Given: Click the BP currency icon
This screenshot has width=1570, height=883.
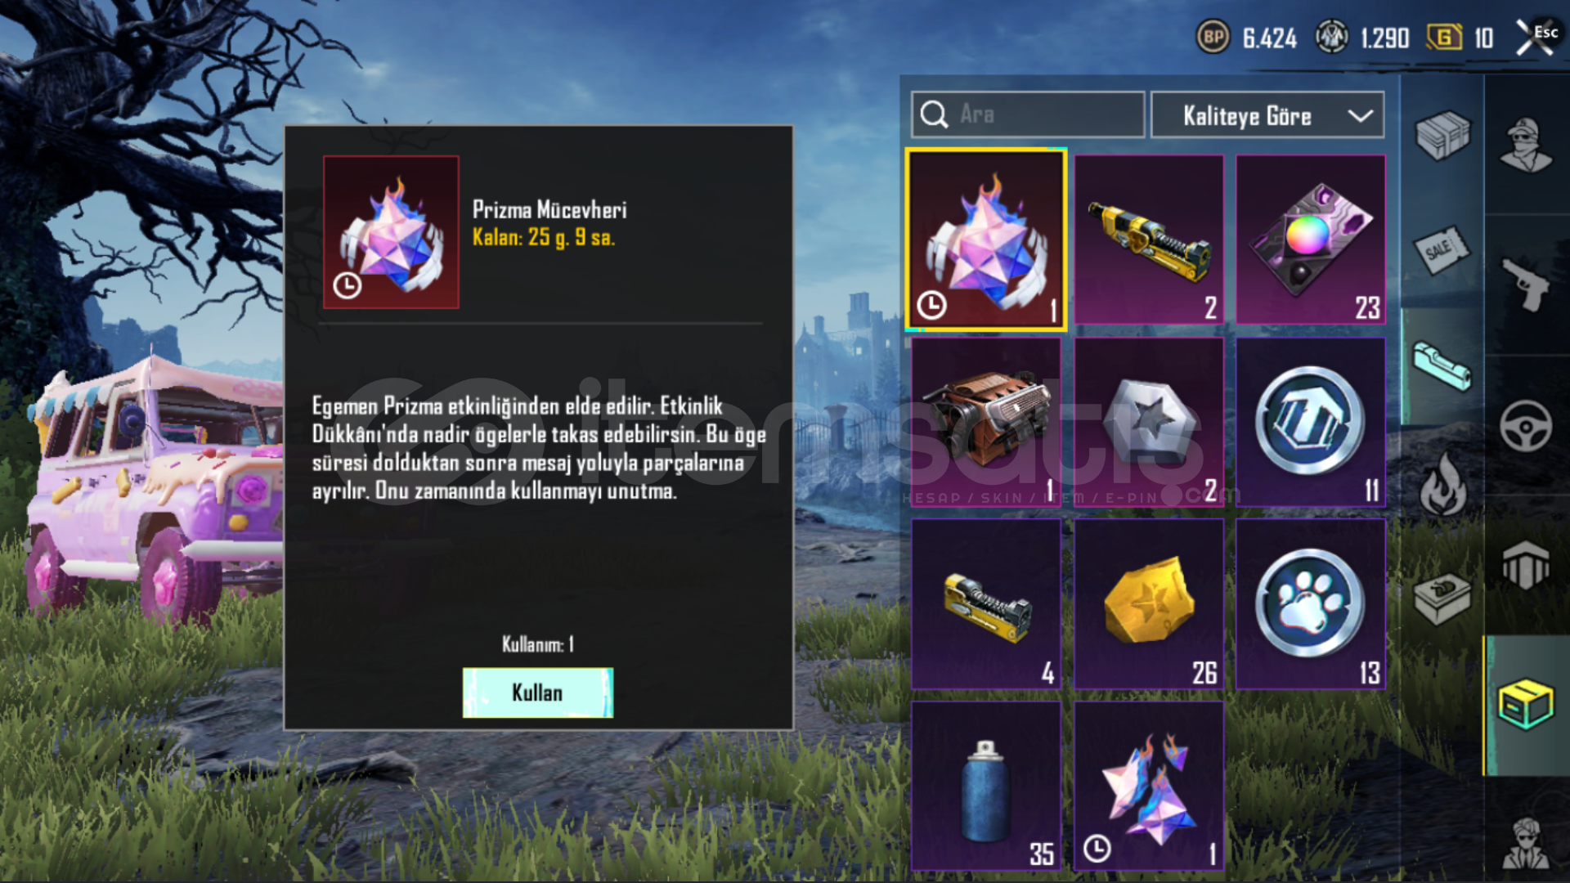Looking at the screenshot, I should click(x=1213, y=37).
